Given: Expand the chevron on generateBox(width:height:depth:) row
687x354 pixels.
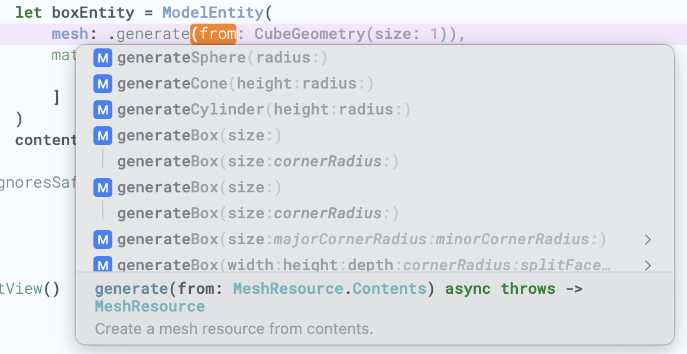Looking at the screenshot, I should pyautogui.click(x=648, y=265).
